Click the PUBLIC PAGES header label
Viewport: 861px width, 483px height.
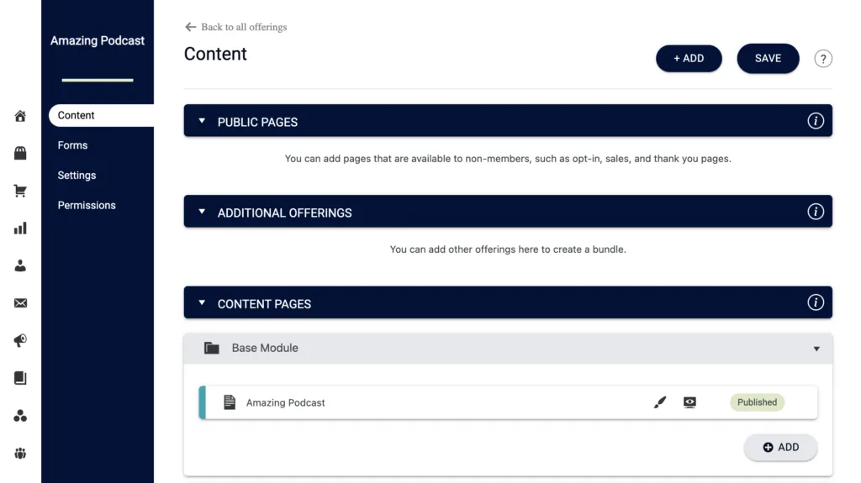[x=257, y=122]
